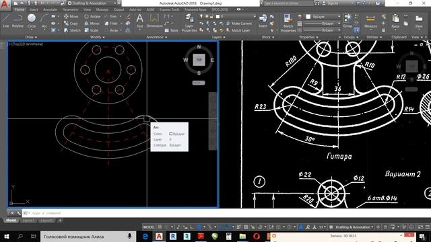Expand the Layers panel
The image size is (431, 242).
(x=218, y=37)
